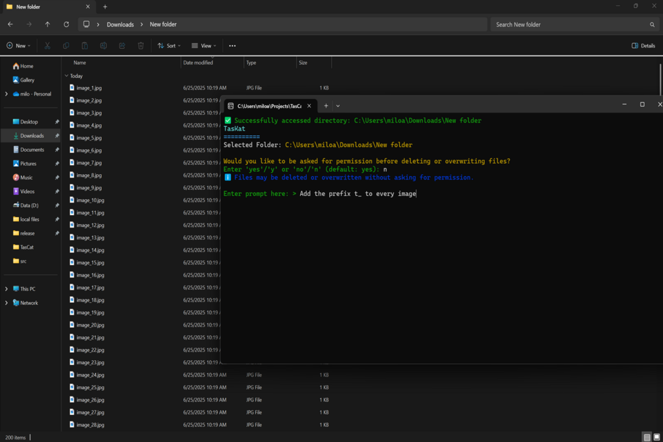Open release folder in sidebar

tap(24, 234)
